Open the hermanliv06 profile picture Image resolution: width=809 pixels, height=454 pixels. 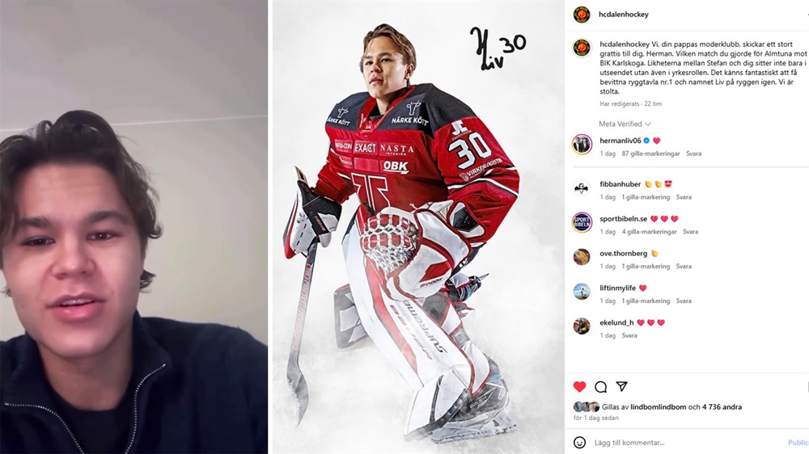pos(582,145)
